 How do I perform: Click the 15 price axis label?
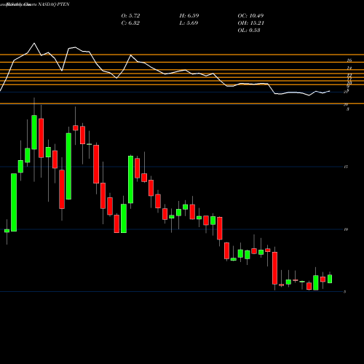(x=346, y=167)
